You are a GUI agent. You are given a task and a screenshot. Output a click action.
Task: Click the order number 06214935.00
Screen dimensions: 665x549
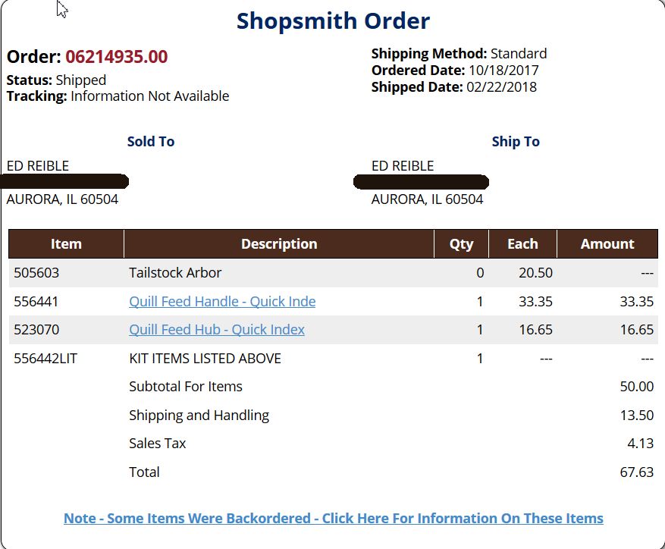pyautogui.click(x=117, y=56)
